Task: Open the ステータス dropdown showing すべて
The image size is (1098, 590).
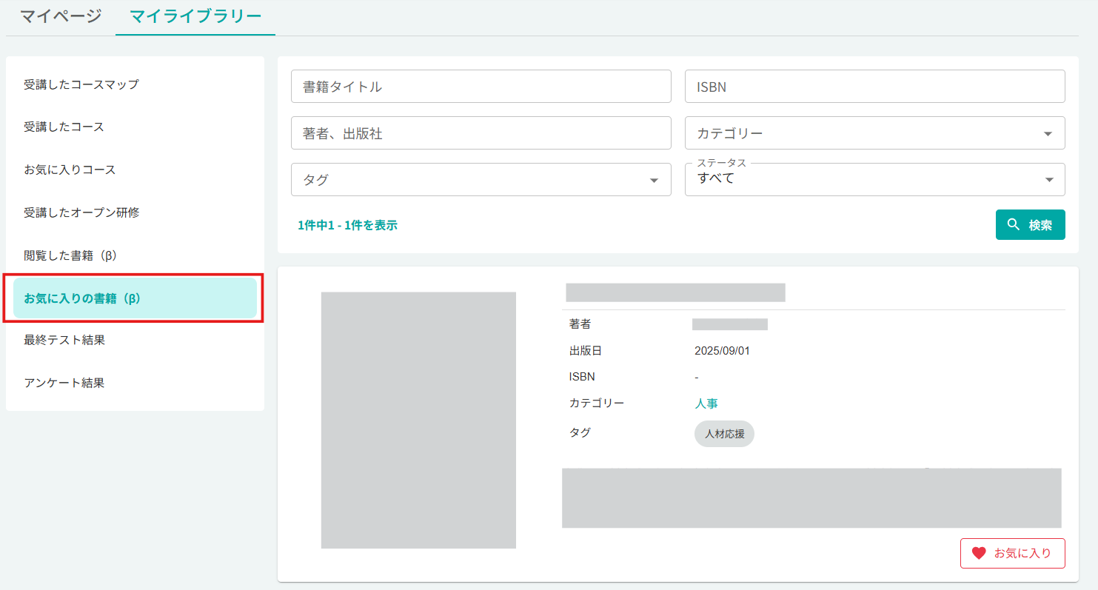Action: tap(874, 179)
